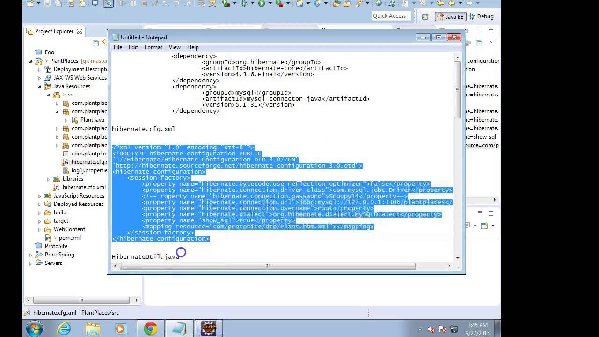Screen dimensions: 599x337
Task: Collapse the src folder node
Action: [x=48, y=95]
